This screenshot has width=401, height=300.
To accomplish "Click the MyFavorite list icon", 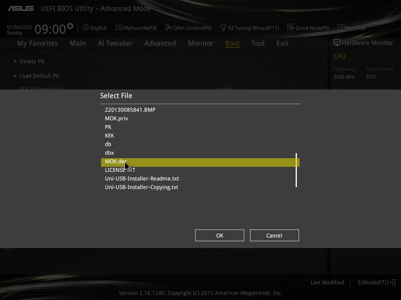I will pyautogui.click(x=119, y=28).
